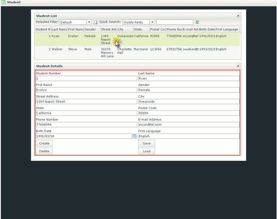
Task: Open the Birth Date calendar picker icon
Action: click(134, 136)
